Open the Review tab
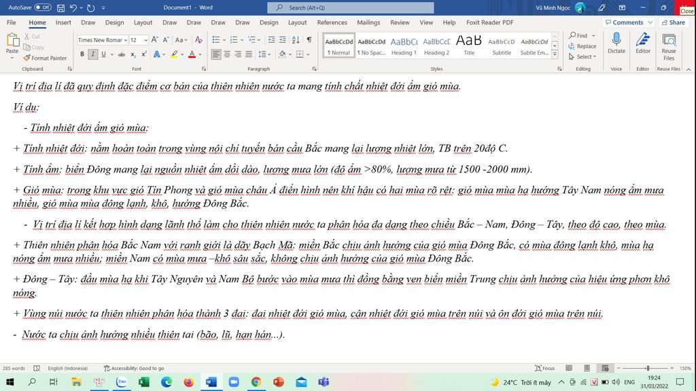 [x=400, y=22]
